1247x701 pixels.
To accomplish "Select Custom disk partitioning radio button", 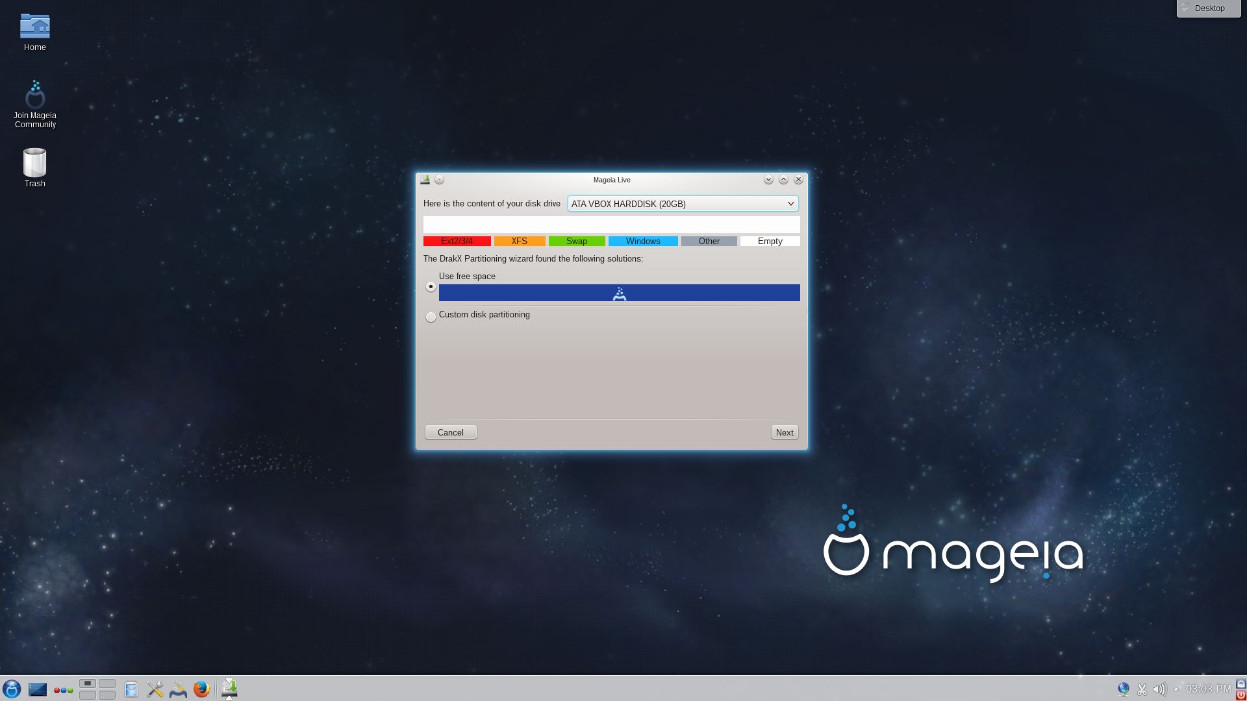I will [x=431, y=317].
